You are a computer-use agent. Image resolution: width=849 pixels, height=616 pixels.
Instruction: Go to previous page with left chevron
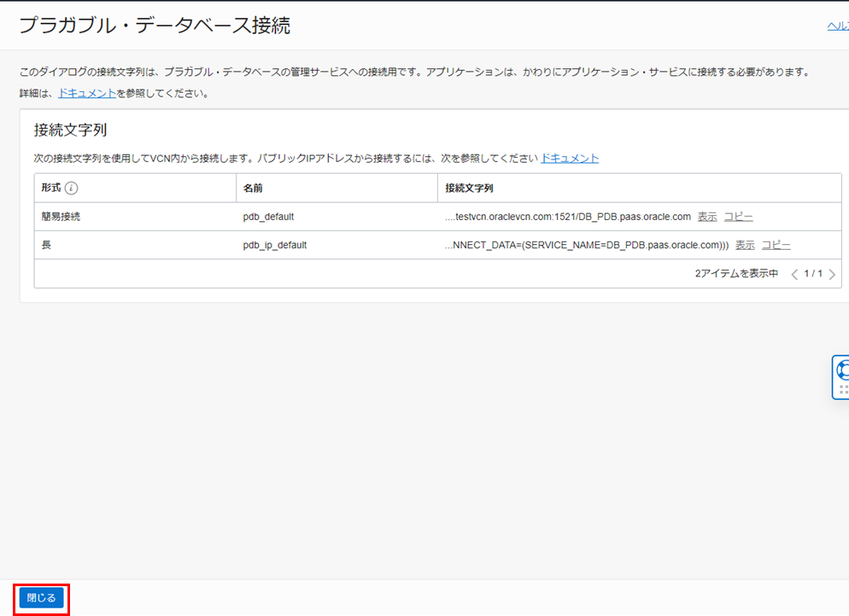click(x=794, y=274)
